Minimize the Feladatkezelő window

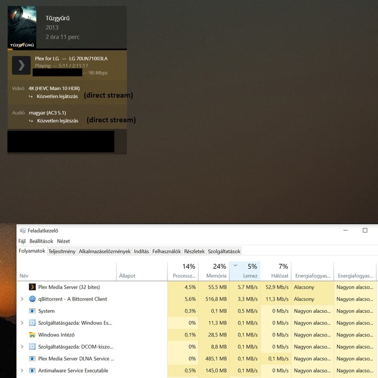[345, 230]
